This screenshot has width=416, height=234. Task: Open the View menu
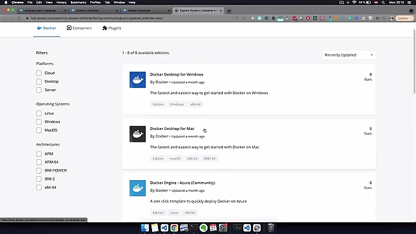(49, 3)
